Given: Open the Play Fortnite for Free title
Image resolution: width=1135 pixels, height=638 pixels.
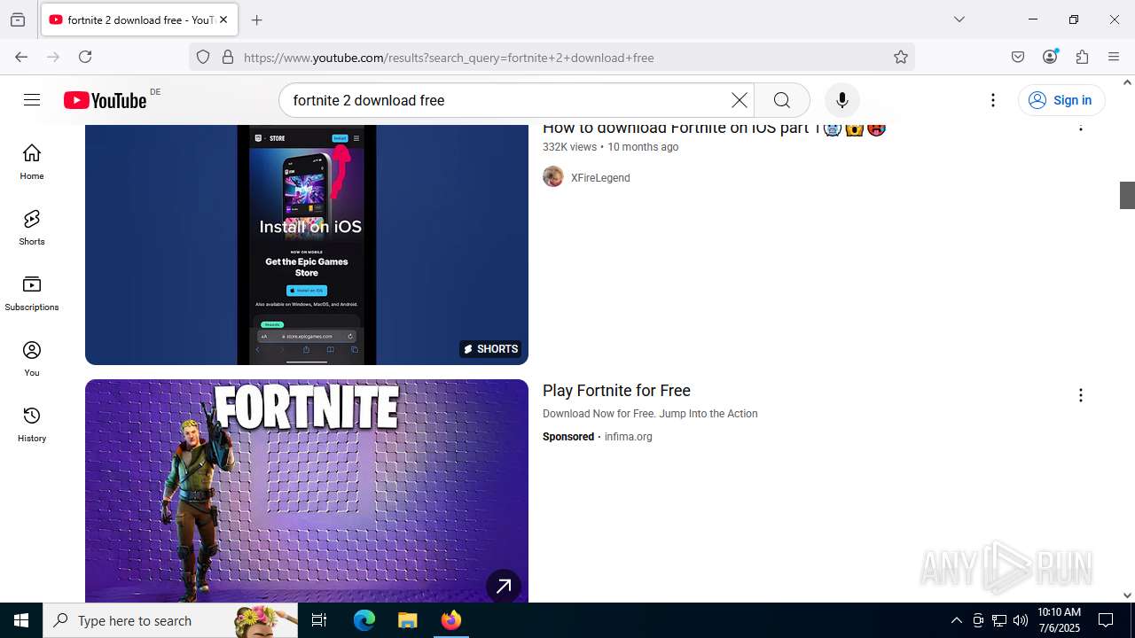Looking at the screenshot, I should pos(616,391).
